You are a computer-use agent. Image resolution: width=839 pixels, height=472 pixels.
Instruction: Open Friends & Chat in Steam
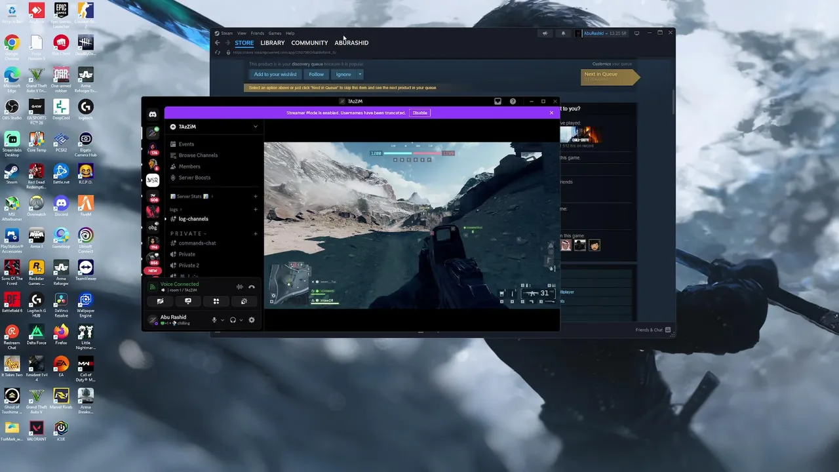point(653,330)
